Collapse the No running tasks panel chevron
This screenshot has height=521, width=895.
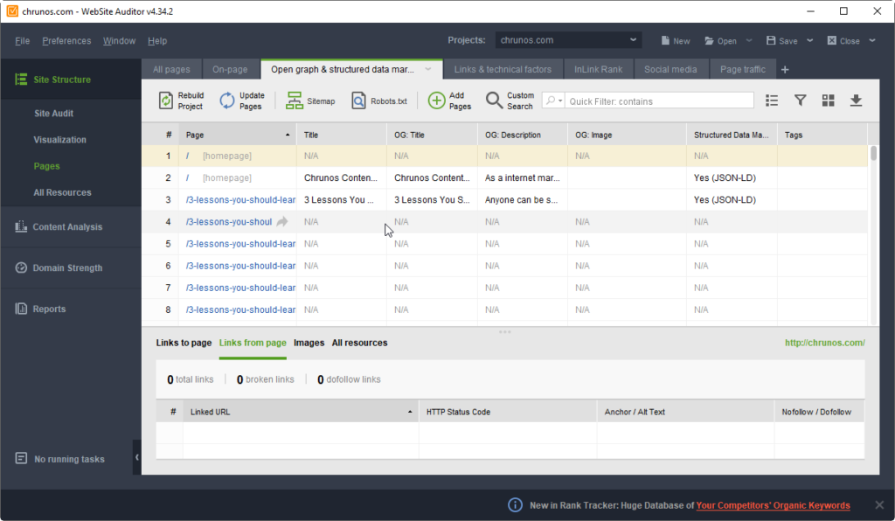tap(136, 457)
